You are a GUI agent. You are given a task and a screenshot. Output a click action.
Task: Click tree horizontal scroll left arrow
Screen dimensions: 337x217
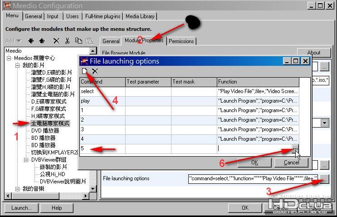(x=8, y=196)
